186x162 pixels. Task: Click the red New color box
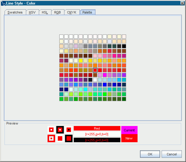pos(129,138)
